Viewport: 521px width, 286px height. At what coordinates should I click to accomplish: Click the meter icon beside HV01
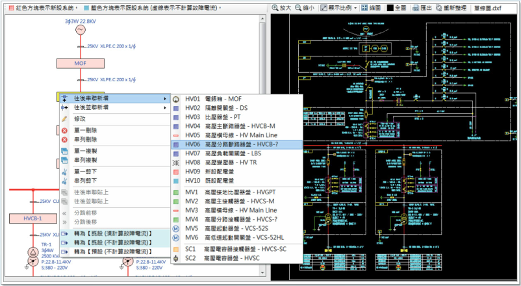click(x=176, y=99)
